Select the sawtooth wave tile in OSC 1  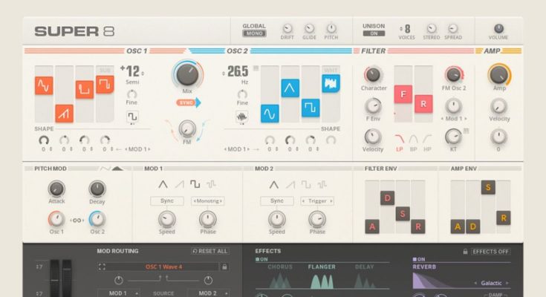64,113
